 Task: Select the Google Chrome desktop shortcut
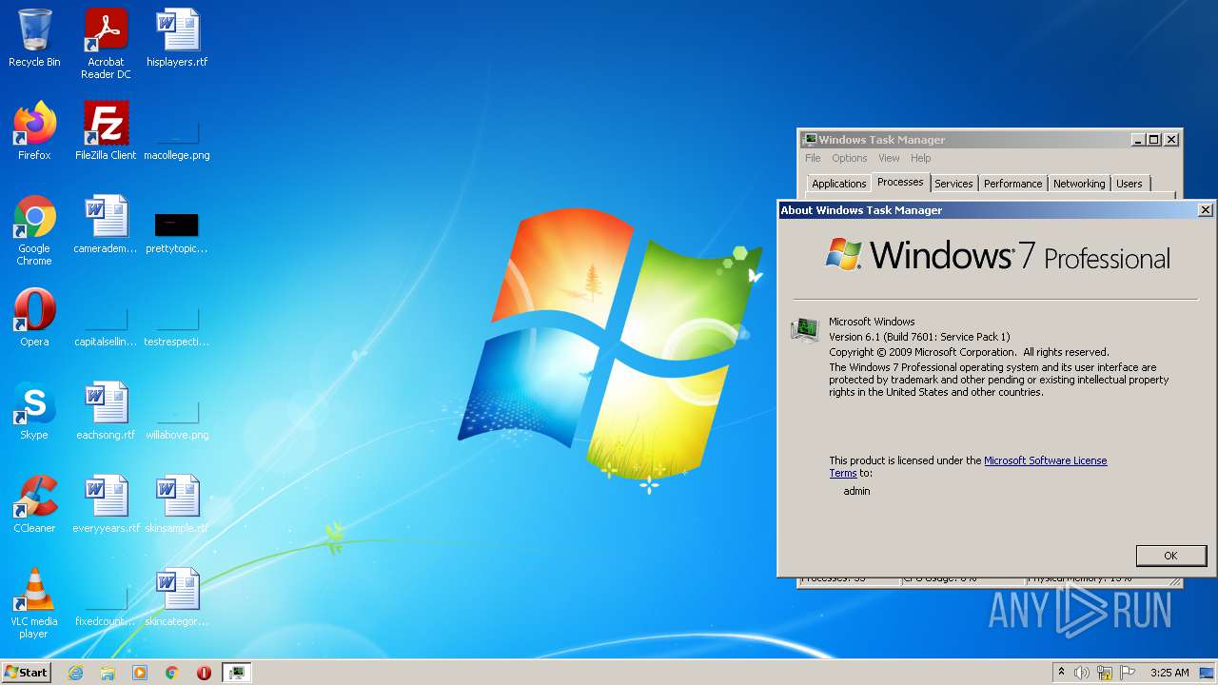(x=34, y=230)
